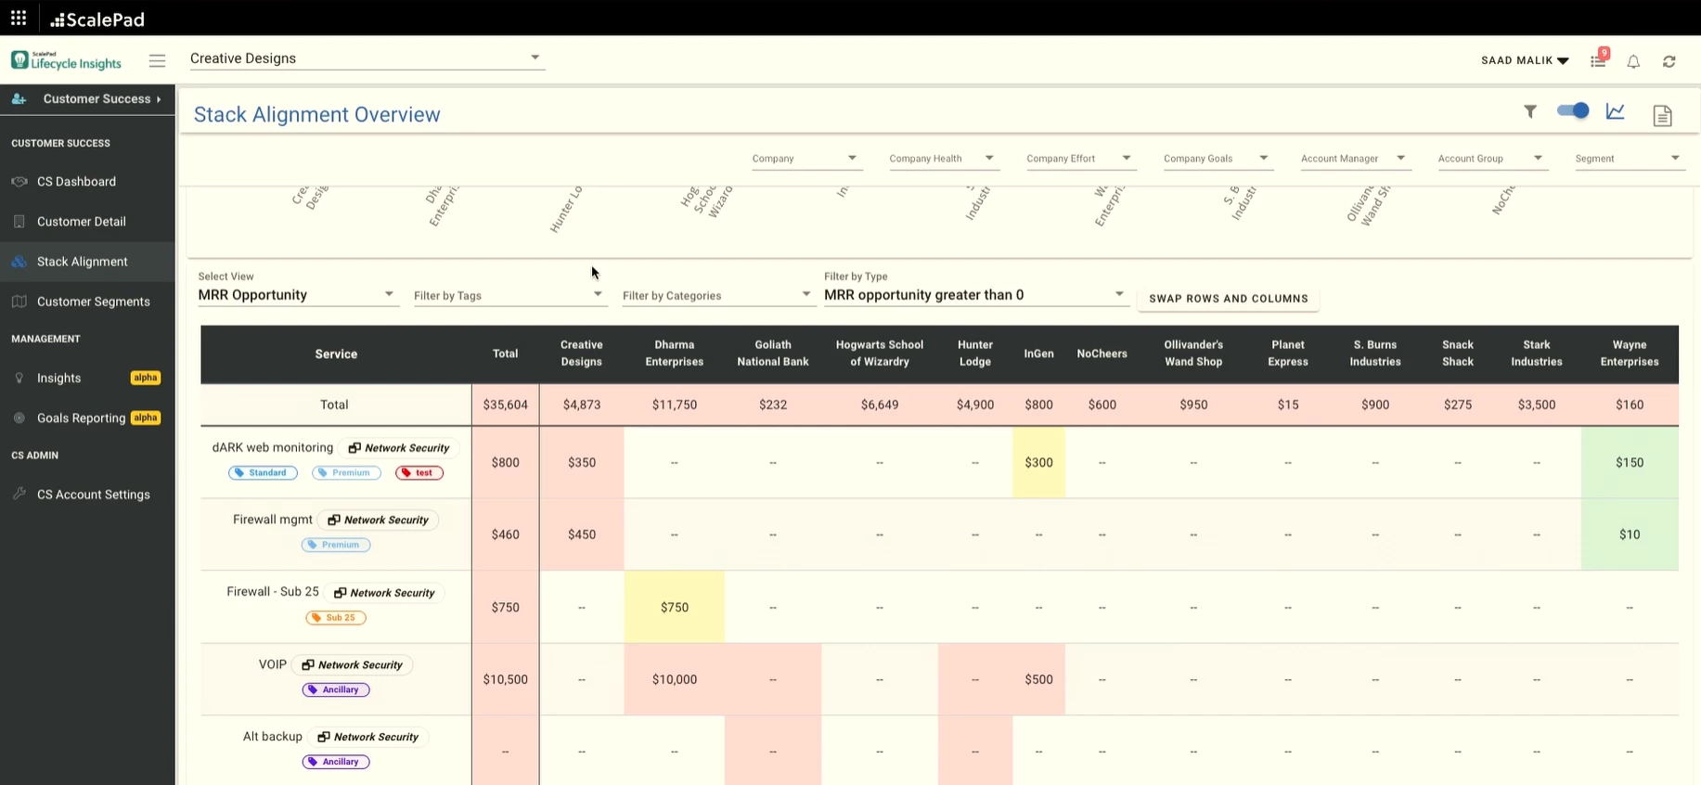Click the Customer Success section icon

[x=19, y=98]
